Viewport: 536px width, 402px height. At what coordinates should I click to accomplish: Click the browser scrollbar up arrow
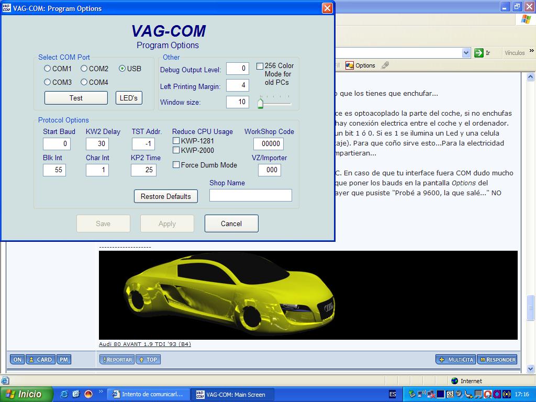(x=531, y=77)
